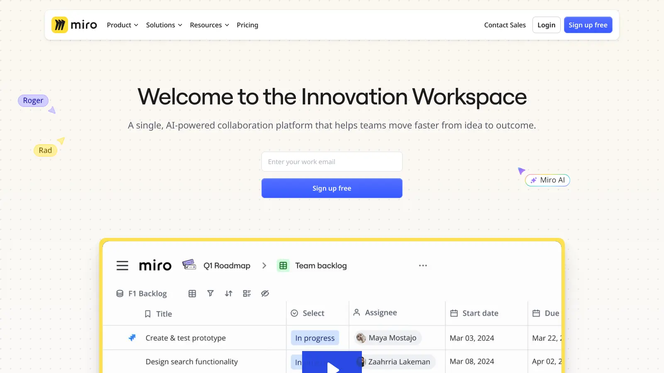
Task: Click the work email input field
Action: click(332, 162)
